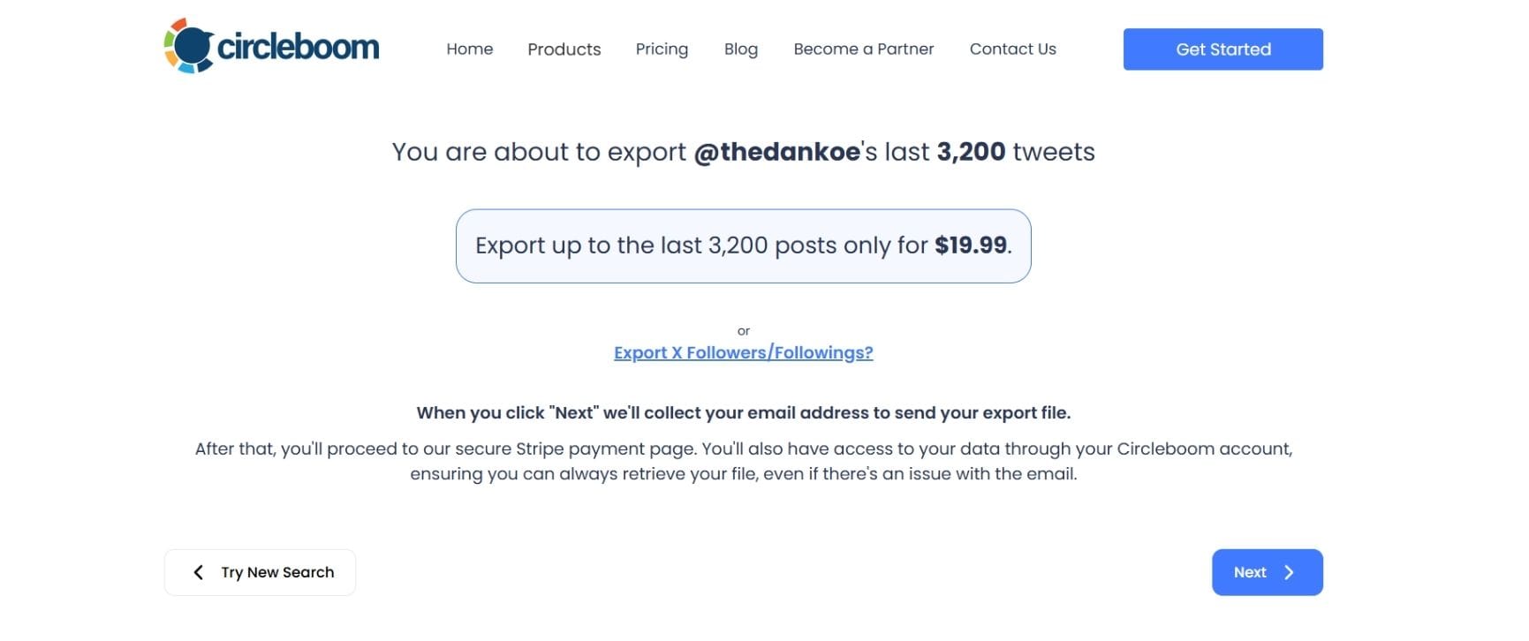Click the circleboom wordmark text
Viewport: 1529px width, 641px height.
tap(298, 47)
